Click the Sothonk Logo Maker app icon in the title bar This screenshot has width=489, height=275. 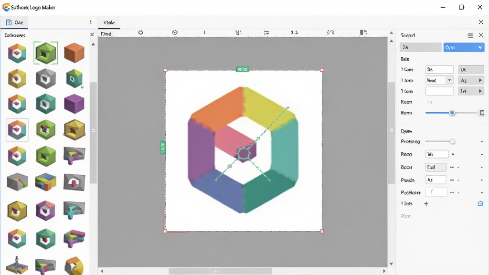tap(6, 7)
